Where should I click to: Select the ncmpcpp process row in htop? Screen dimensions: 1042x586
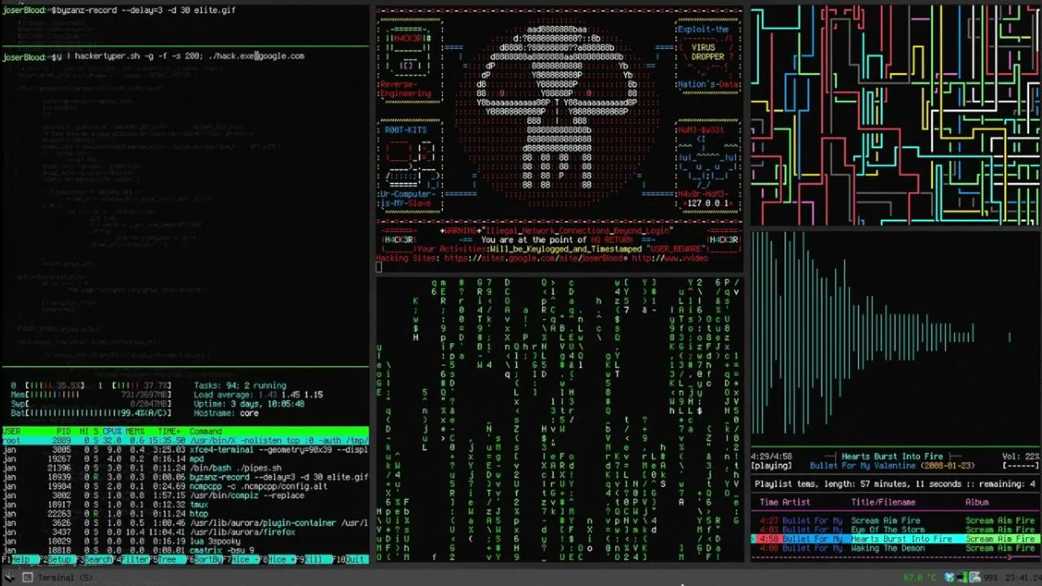tap(185, 486)
